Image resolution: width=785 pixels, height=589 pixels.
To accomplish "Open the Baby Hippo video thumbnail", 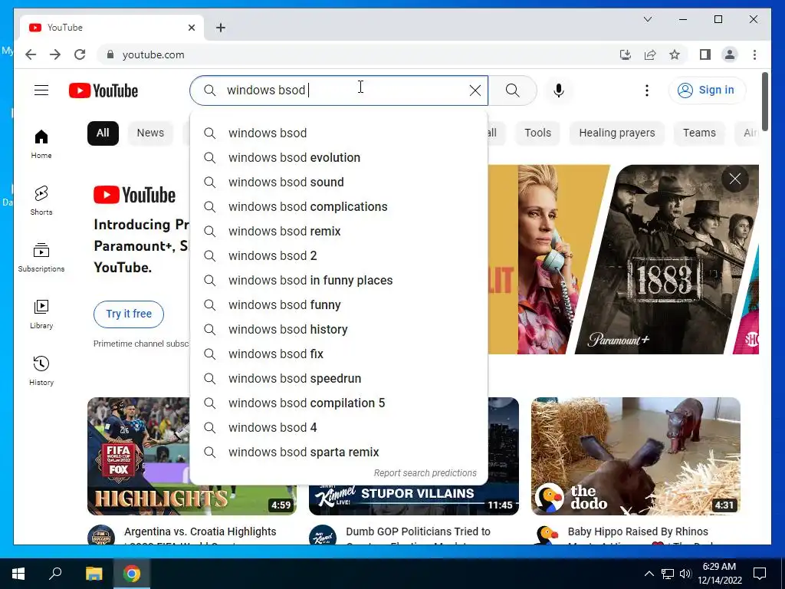I will (x=636, y=456).
